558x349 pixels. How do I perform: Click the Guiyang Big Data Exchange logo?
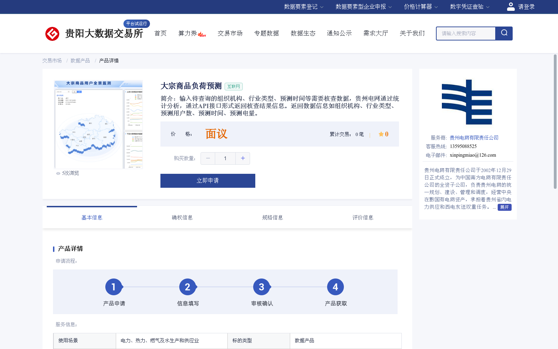94,34
